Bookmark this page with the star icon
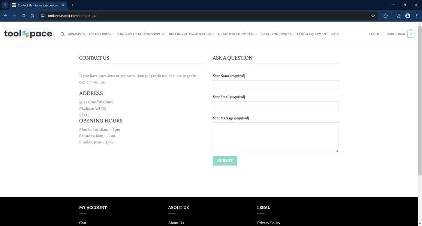 pos(372,15)
